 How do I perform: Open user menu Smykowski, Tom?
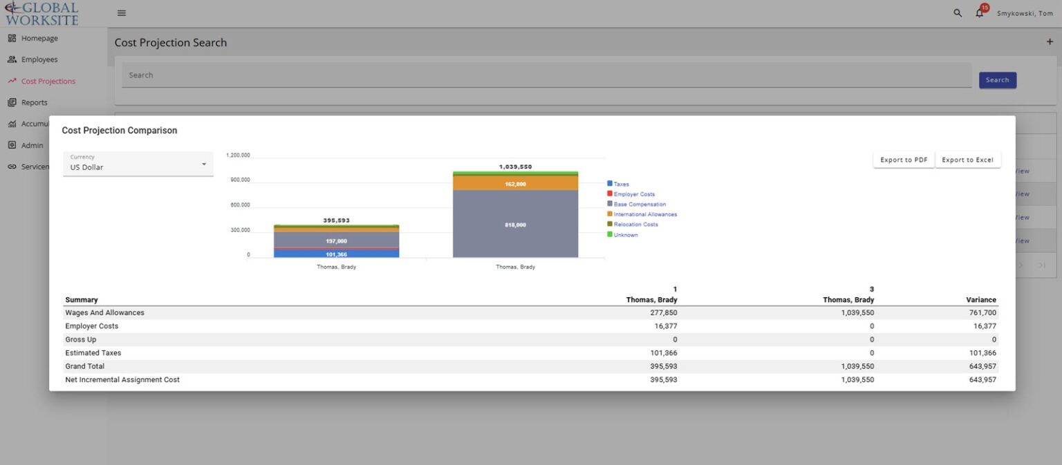click(1025, 13)
